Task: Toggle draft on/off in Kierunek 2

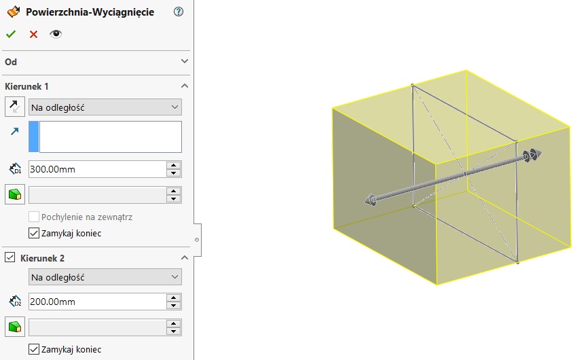Action: 15,327
